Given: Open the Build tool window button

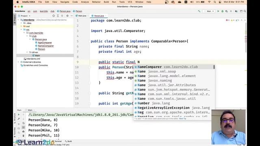Looking at the screenshot, I should click(68, 141).
